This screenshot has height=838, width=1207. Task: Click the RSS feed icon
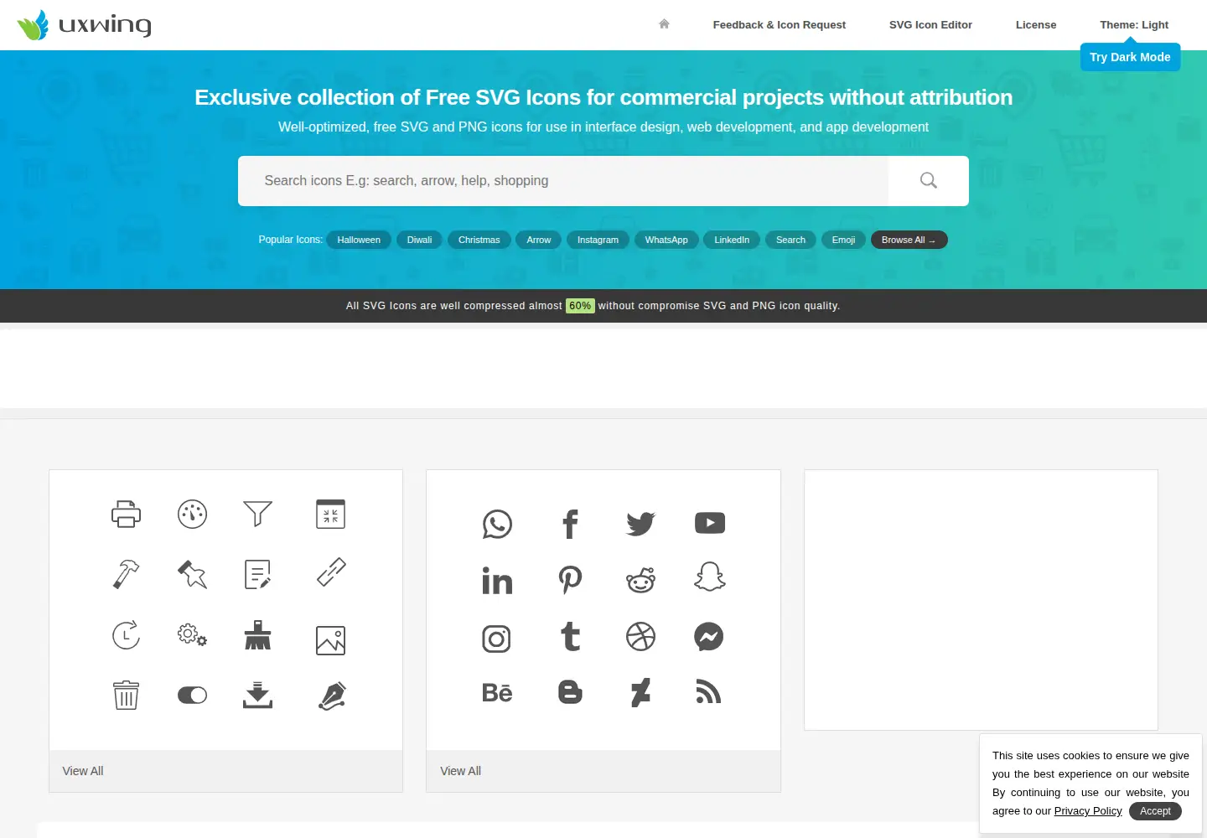pos(708,691)
